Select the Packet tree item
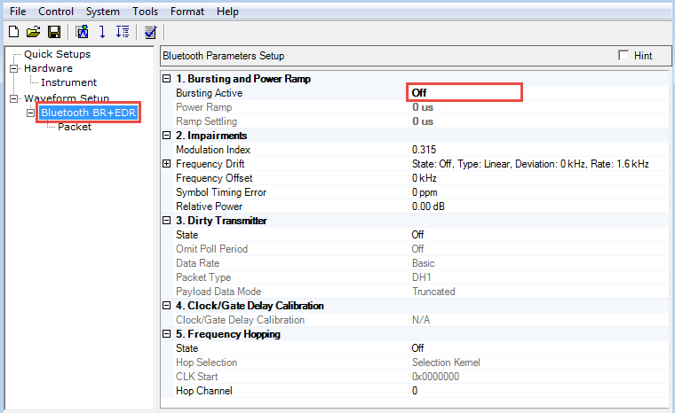 (x=75, y=127)
